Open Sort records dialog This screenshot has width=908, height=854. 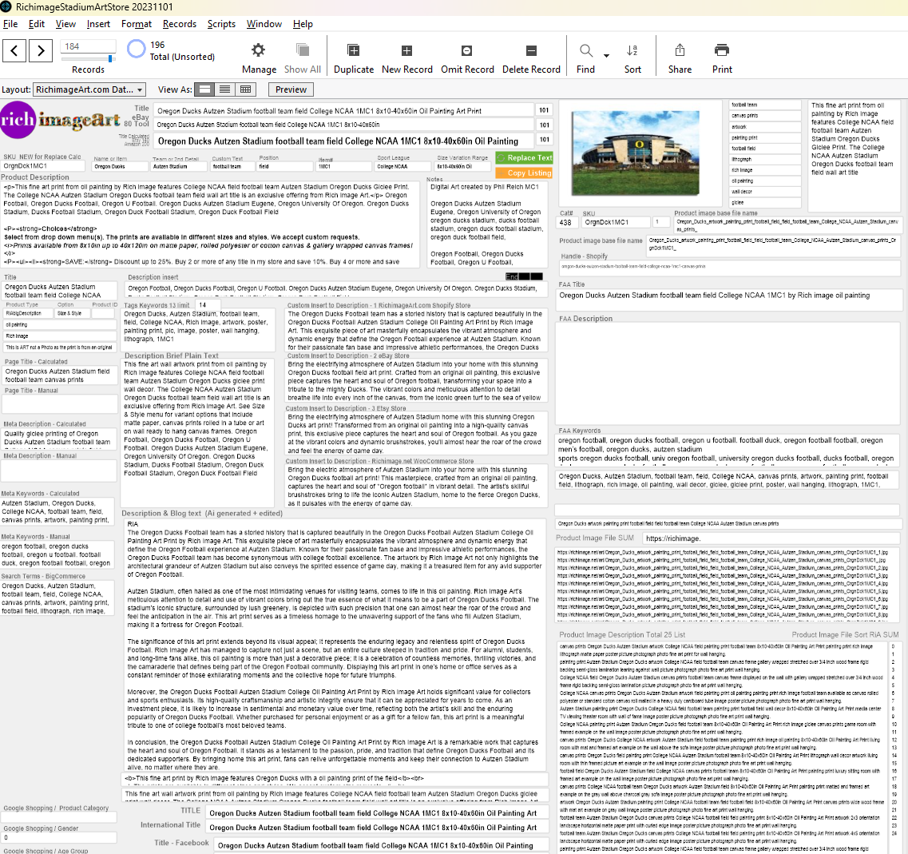pyautogui.click(x=632, y=50)
